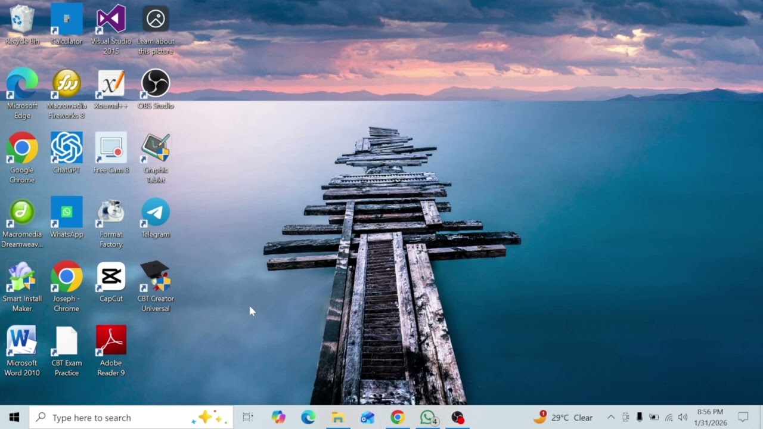Open the 8:56 PM clock and date

[x=710, y=418]
